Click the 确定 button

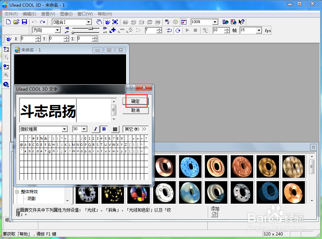pyautogui.click(x=135, y=101)
